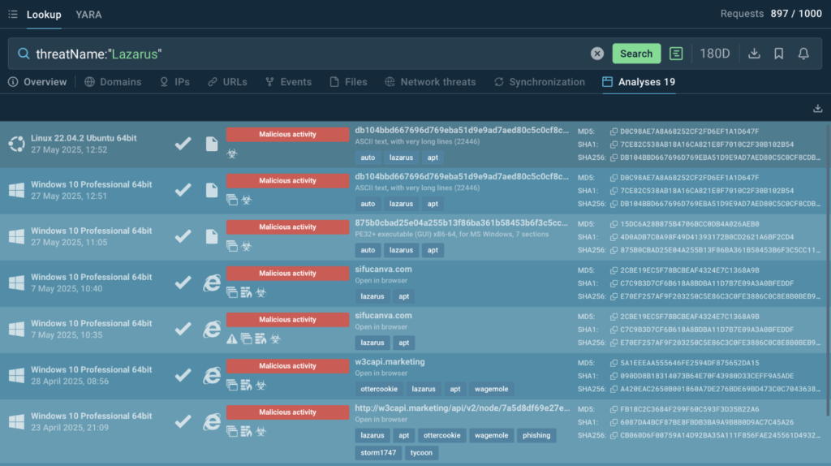Screen dimensions: 831x466
Task: Open the query list icon
Action: click(676, 54)
